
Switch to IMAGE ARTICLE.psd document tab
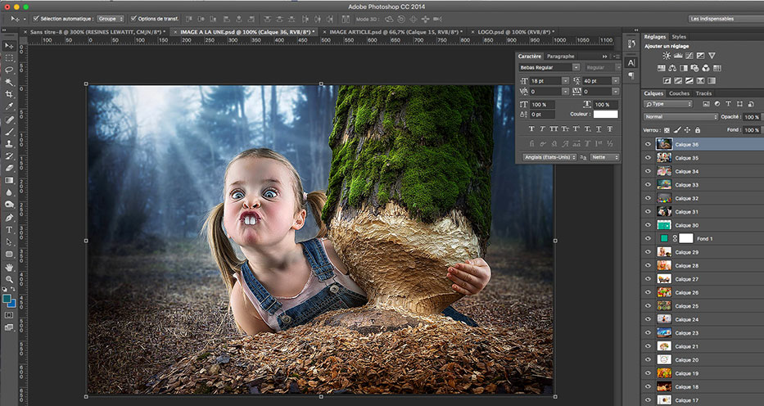point(396,32)
